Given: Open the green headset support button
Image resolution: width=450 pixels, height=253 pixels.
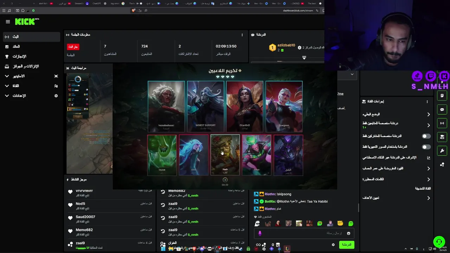Looking at the screenshot, I should (439, 241).
